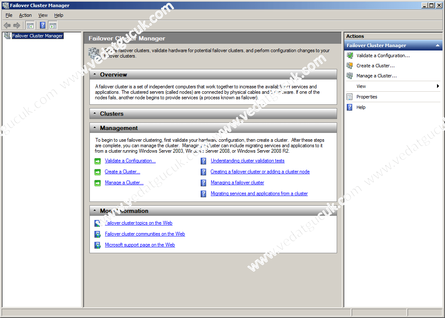Image resolution: width=445 pixels, height=318 pixels.
Task: Click green arrow icon beside Create a Cluster link
Action: tap(98, 172)
